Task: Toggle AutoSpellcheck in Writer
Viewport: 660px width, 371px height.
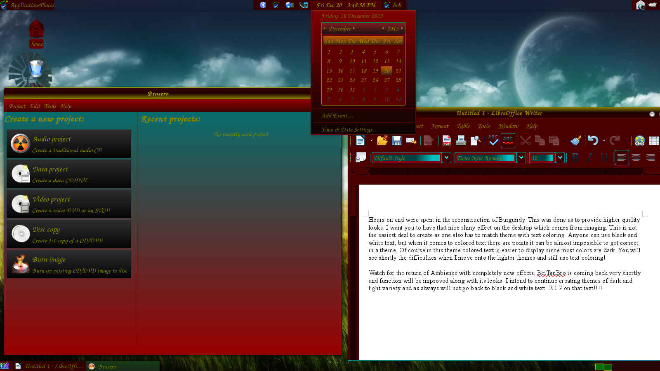Action: point(508,141)
